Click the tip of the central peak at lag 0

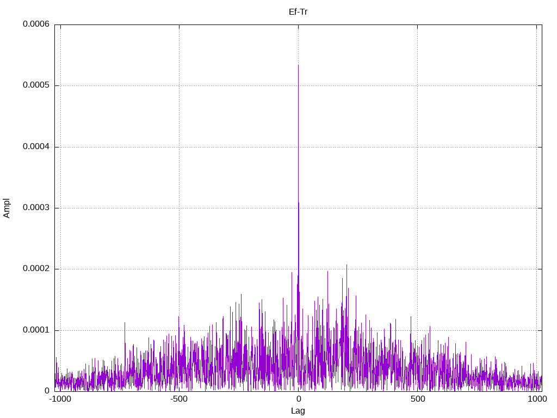point(299,65)
